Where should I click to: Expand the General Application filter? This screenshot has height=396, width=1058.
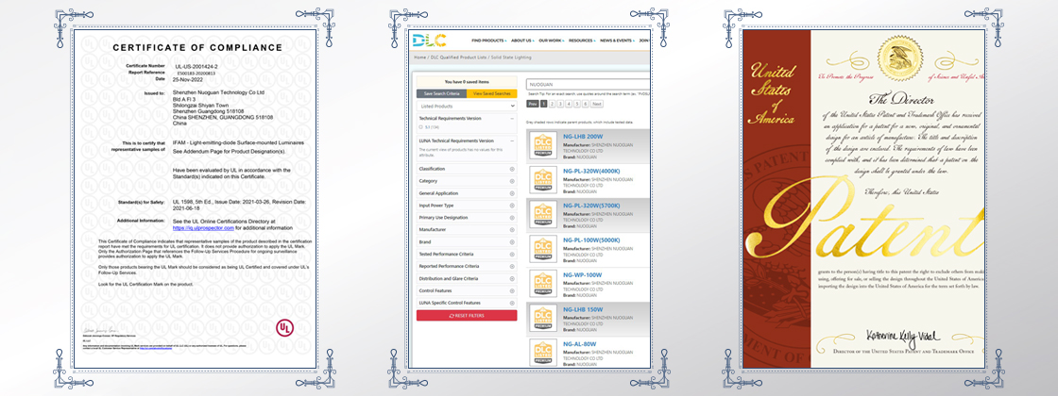(x=512, y=193)
